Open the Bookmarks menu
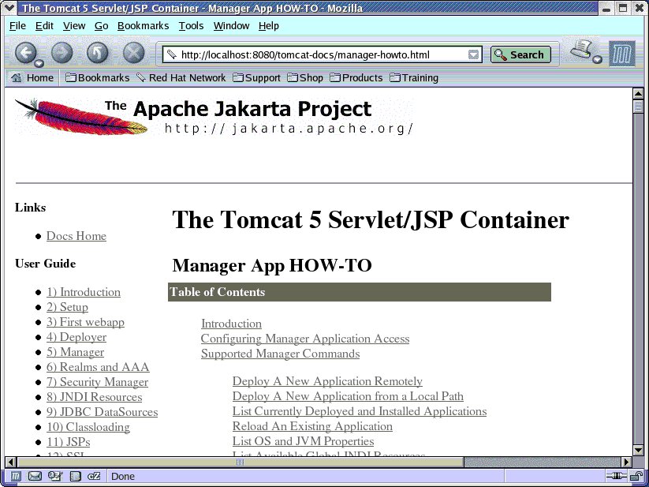649x487 pixels. coord(144,26)
